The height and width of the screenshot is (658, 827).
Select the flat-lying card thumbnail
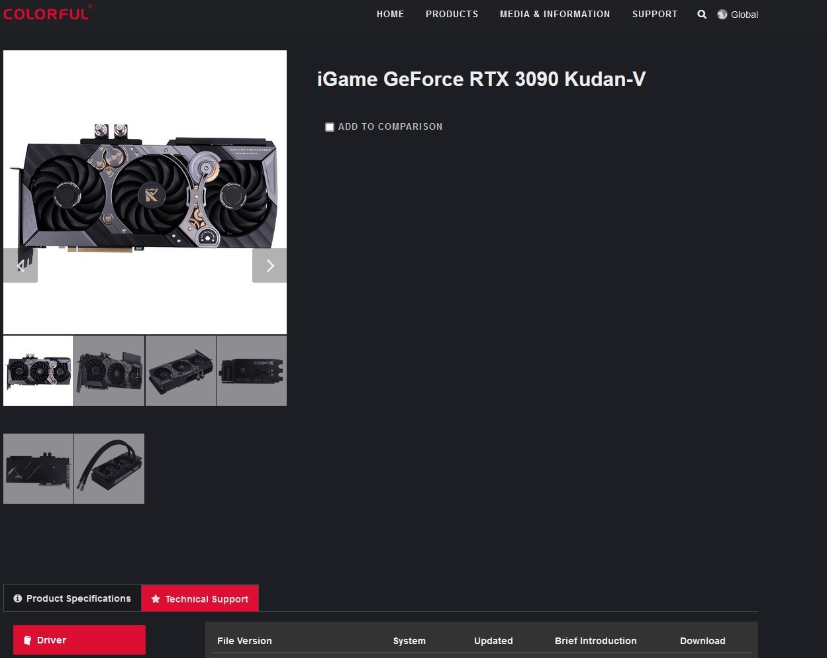click(181, 371)
